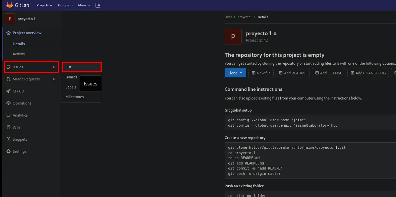Expand the Clone dropdown button

coord(235,73)
